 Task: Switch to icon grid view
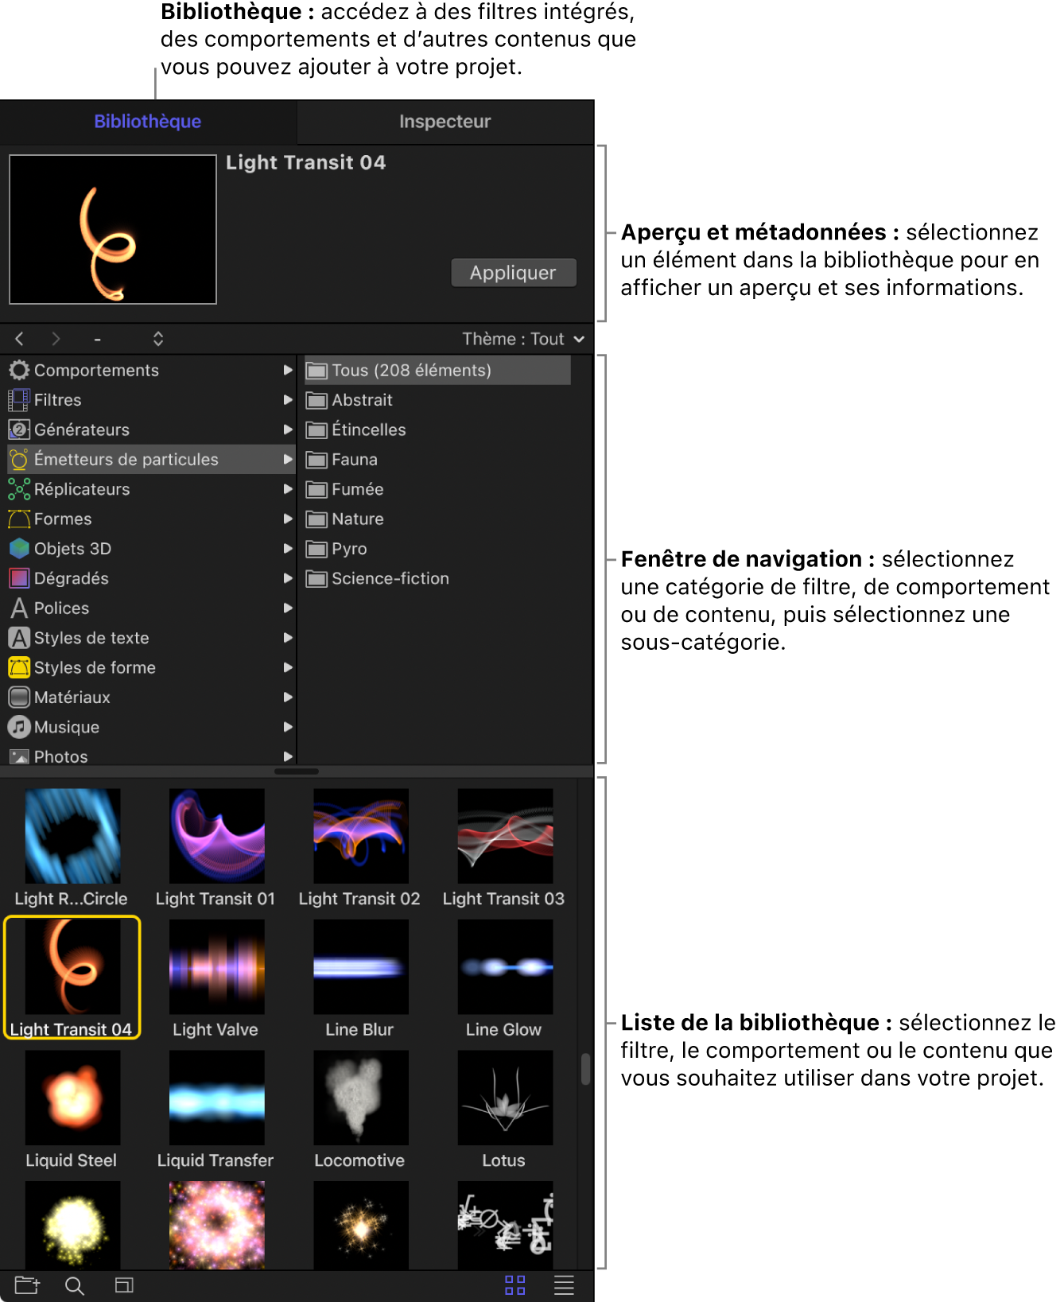pyautogui.click(x=515, y=1285)
